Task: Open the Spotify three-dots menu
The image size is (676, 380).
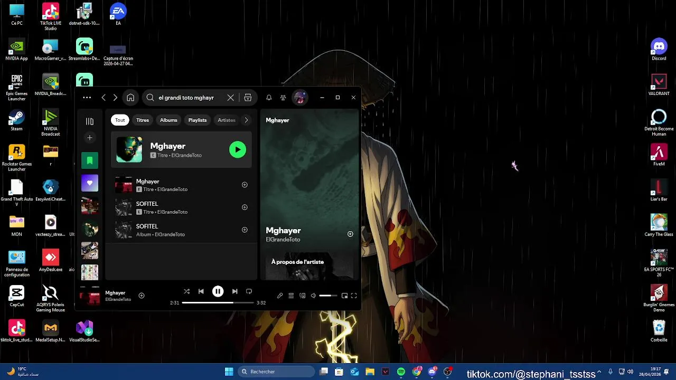Action: point(87,98)
